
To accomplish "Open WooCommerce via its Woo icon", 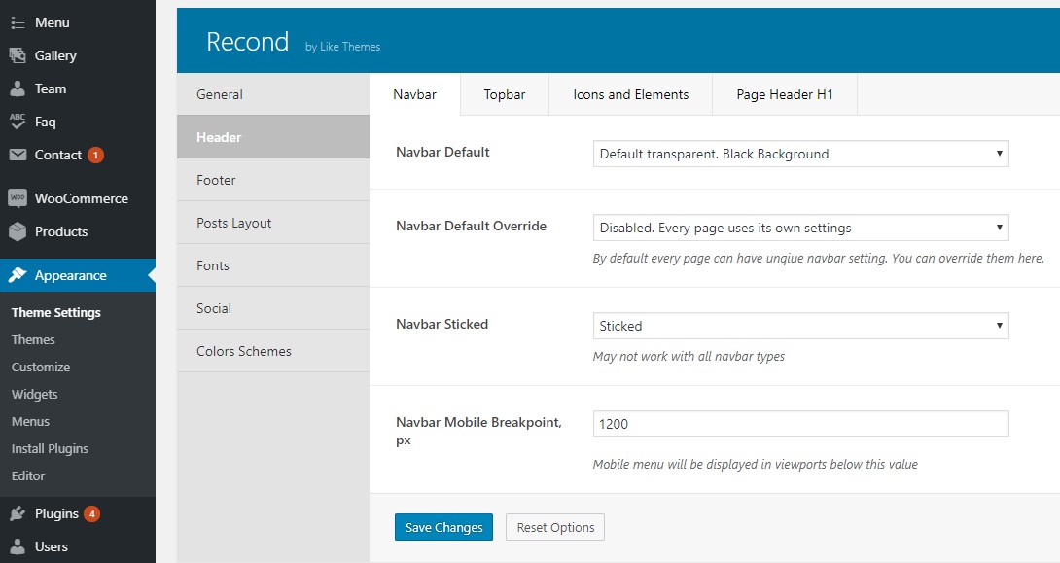I will pyautogui.click(x=18, y=198).
